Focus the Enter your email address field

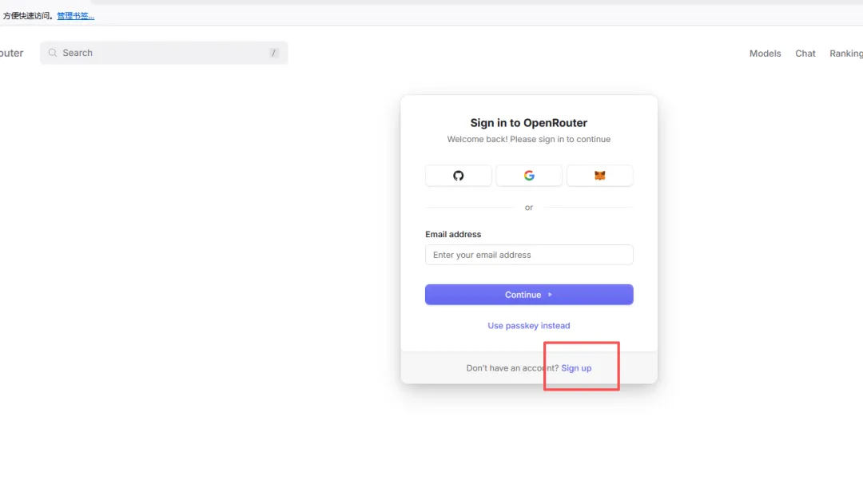(x=529, y=255)
